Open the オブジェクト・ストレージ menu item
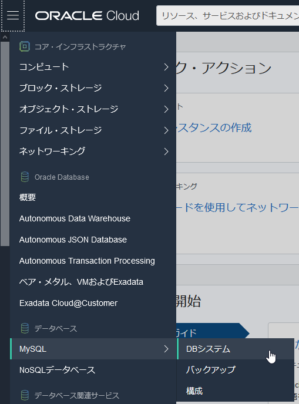This screenshot has width=299, height=404. (93, 109)
